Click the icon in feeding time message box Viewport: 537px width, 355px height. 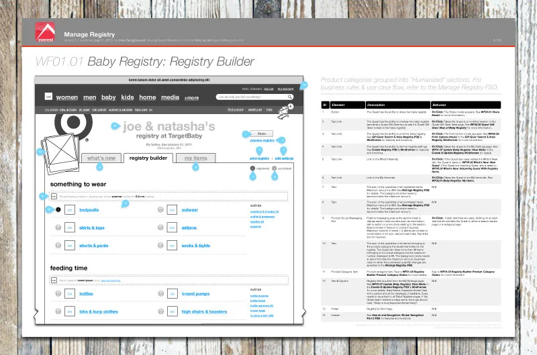point(54,281)
